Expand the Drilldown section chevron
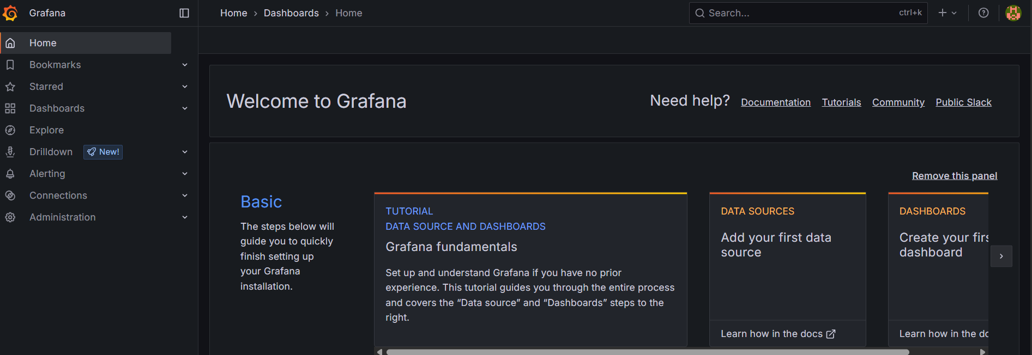 click(185, 152)
